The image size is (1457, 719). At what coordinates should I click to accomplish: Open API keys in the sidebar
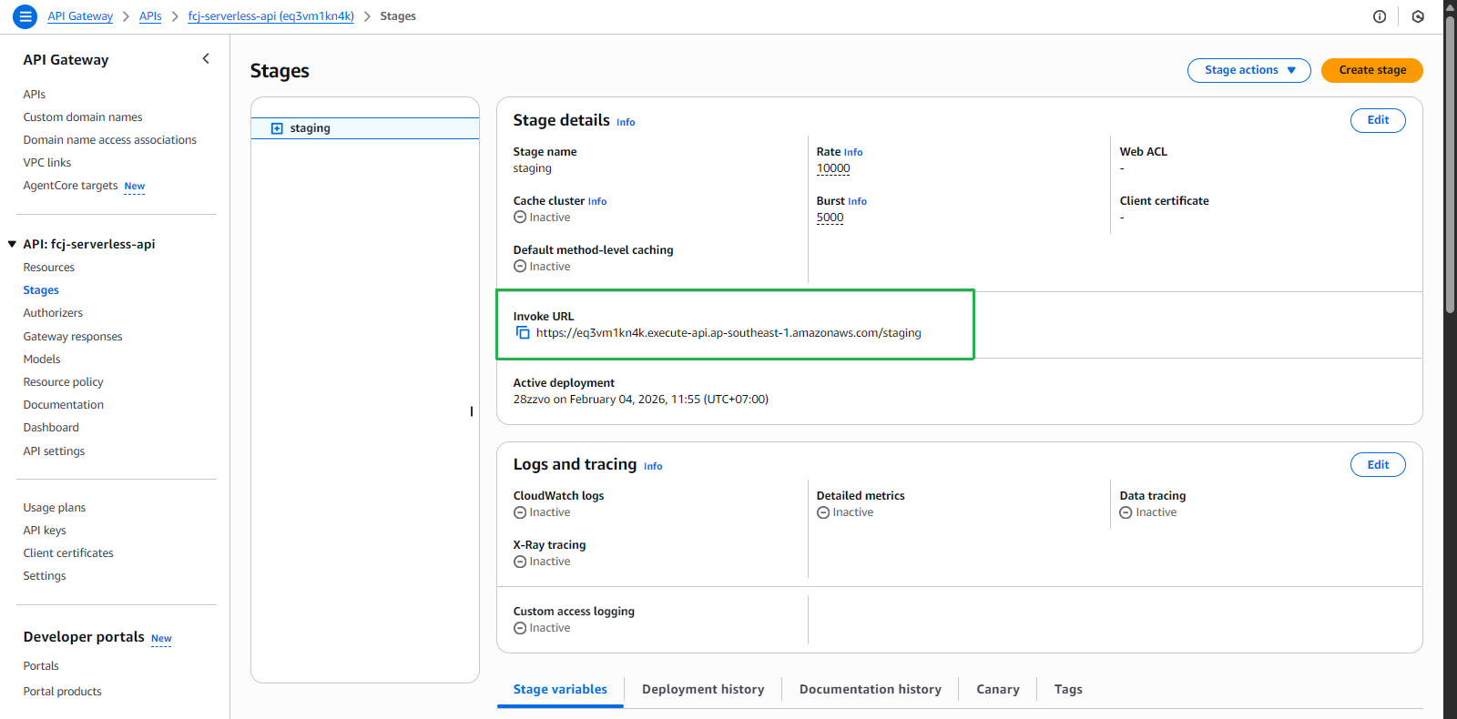point(45,531)
